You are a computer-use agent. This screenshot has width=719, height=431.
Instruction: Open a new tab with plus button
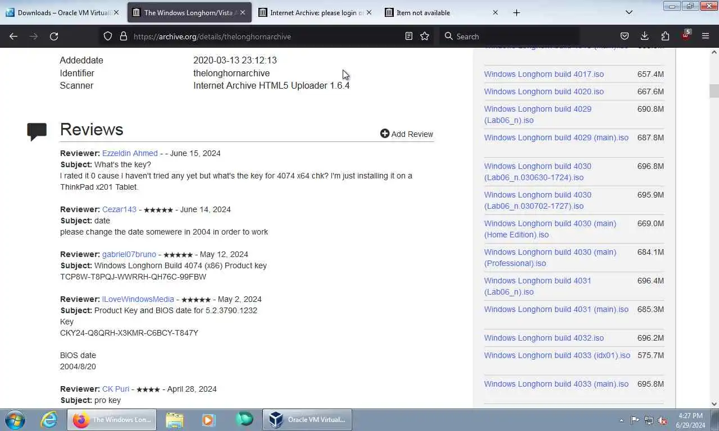point(516,12)
